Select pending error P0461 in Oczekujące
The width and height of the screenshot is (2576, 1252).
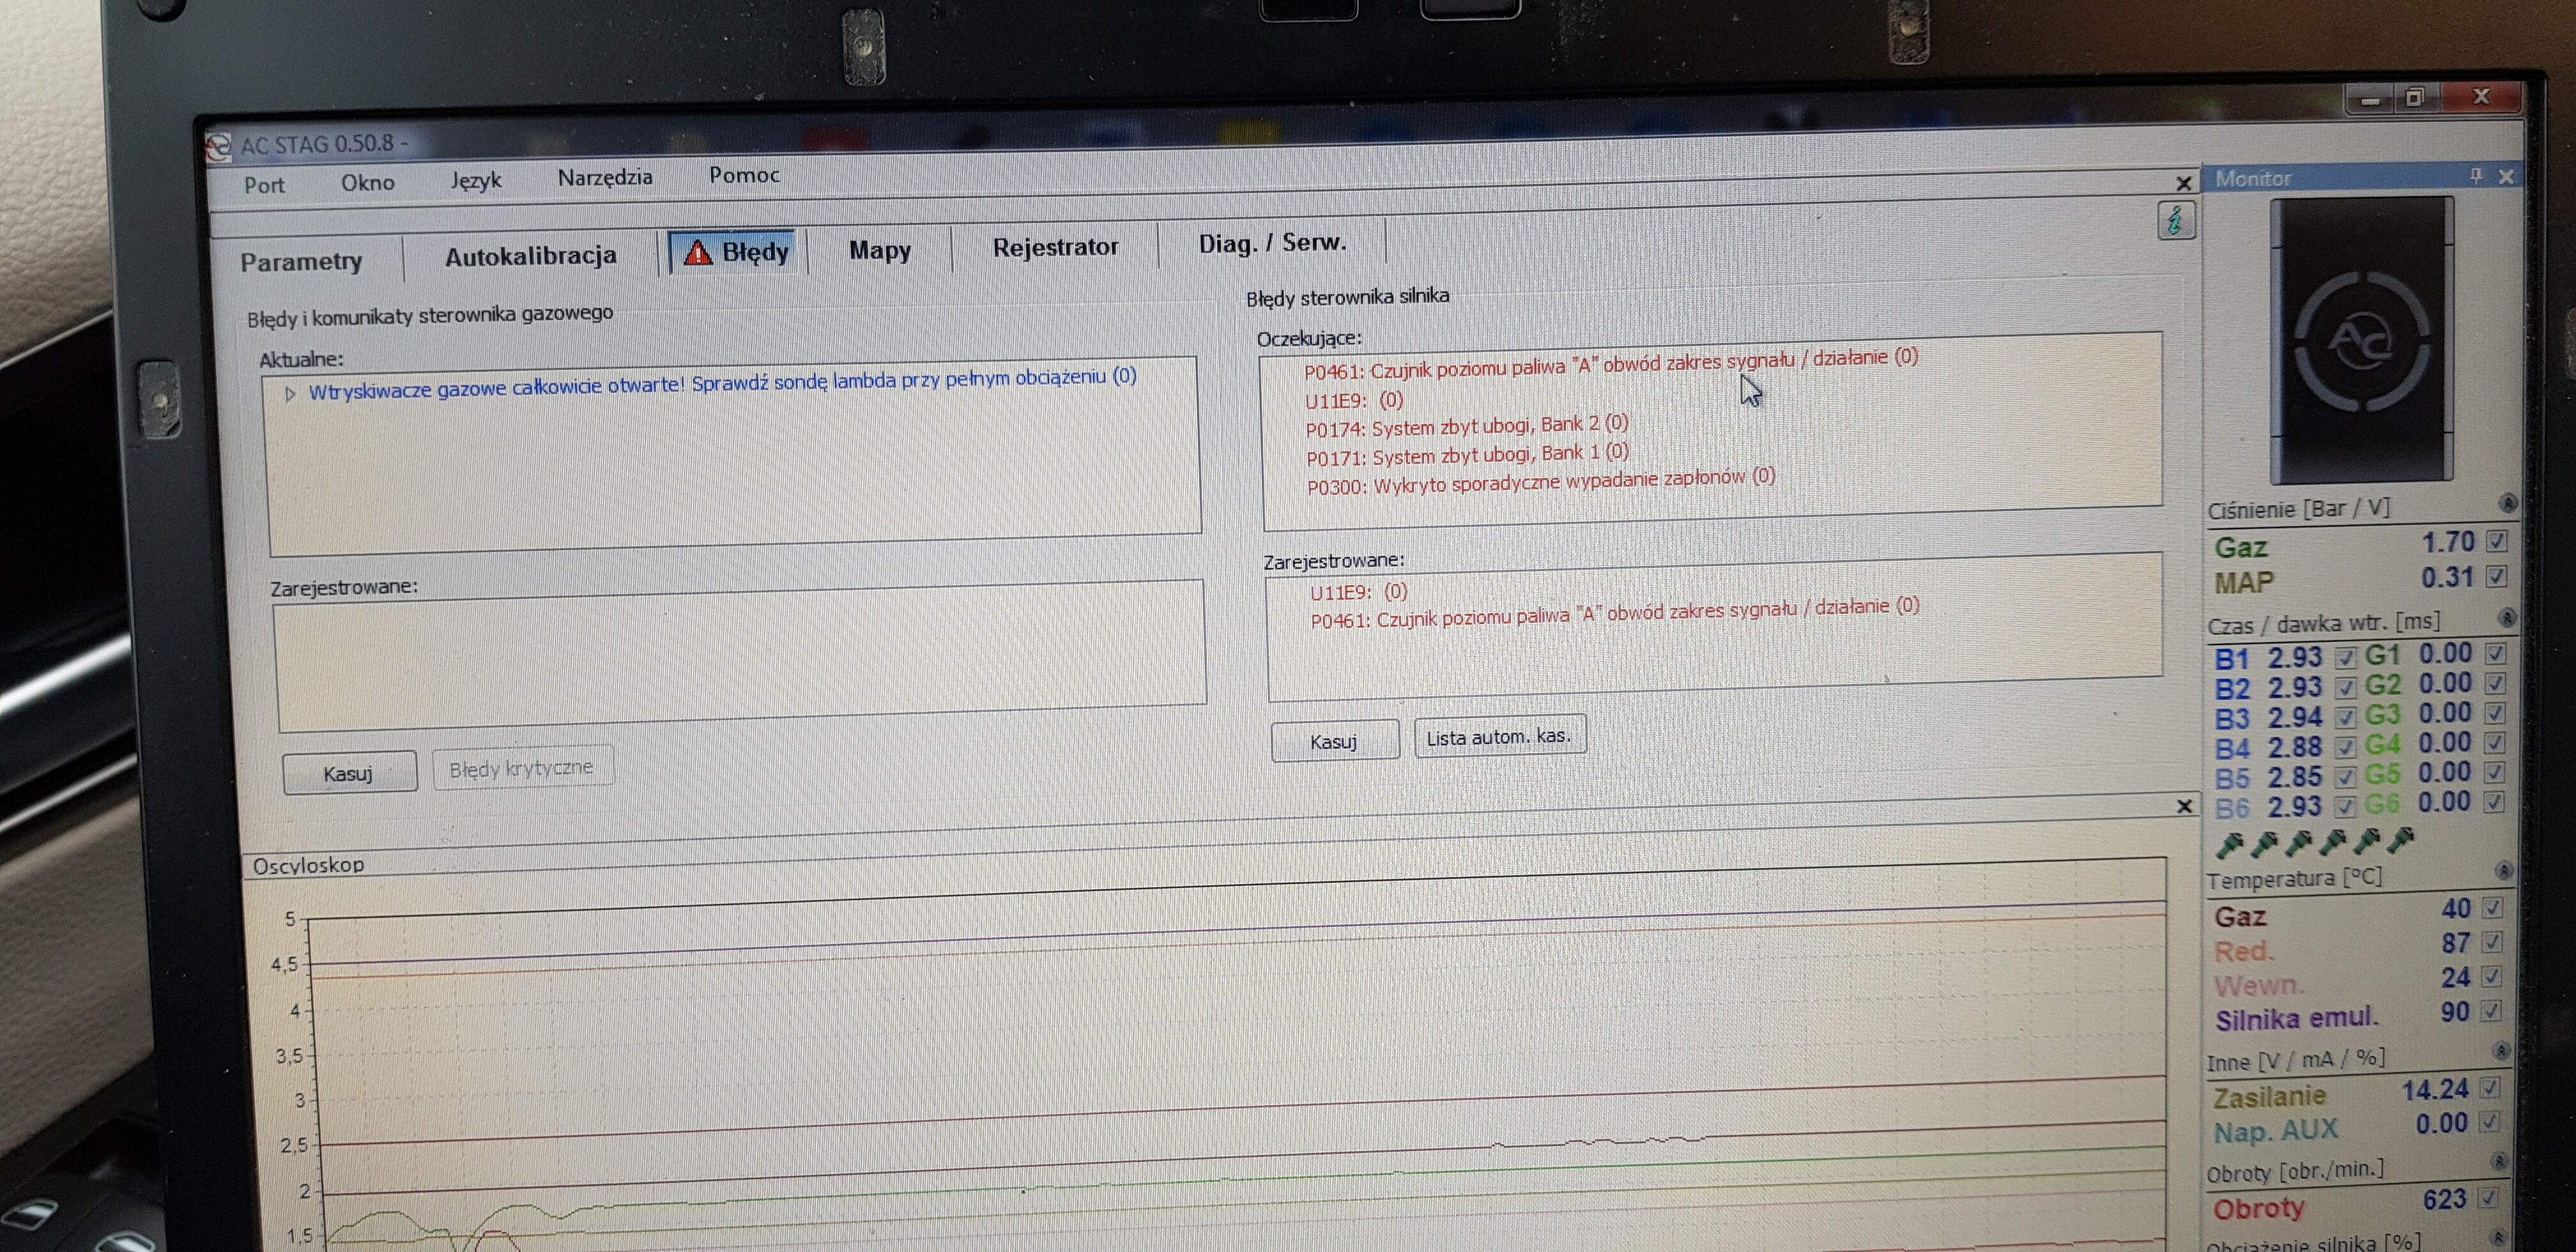(x=1611, y=364)
